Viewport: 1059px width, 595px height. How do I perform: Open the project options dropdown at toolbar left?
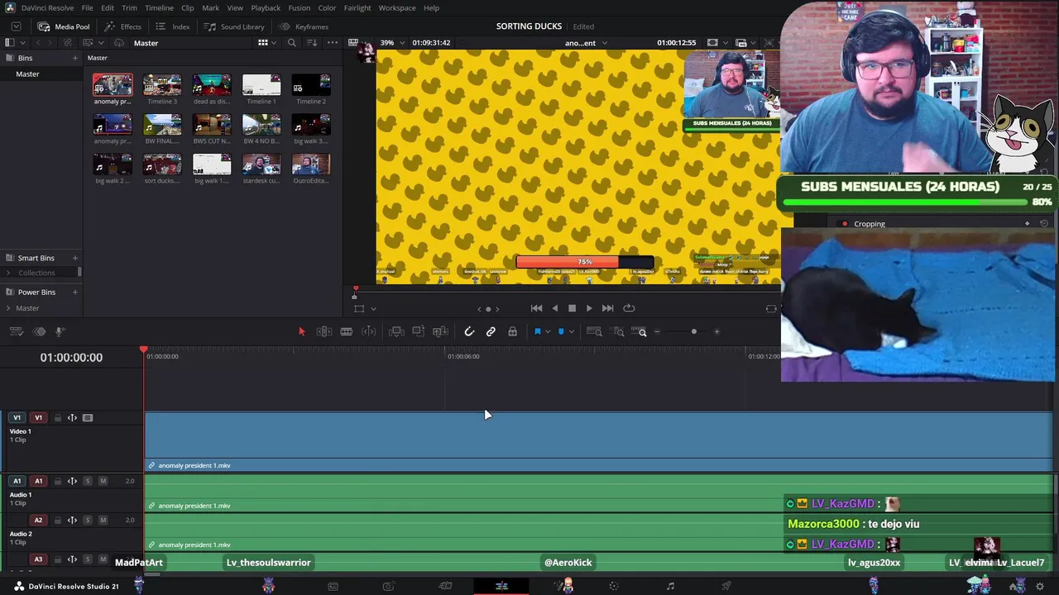[x=16, y=26]
